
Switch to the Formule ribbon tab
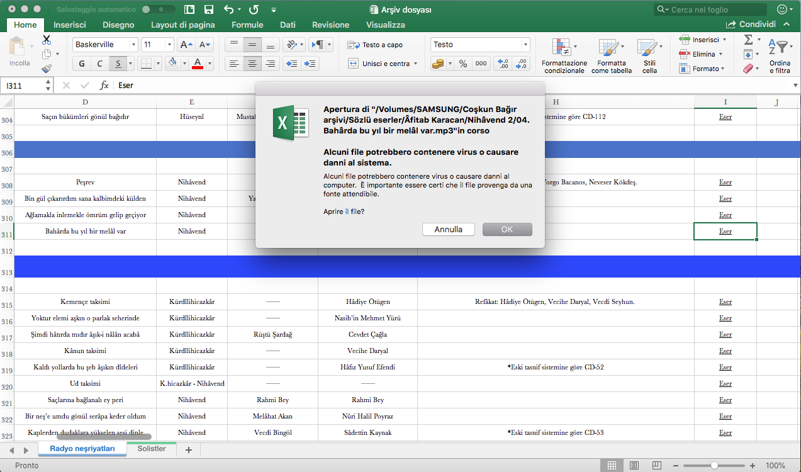click(247, 25)
